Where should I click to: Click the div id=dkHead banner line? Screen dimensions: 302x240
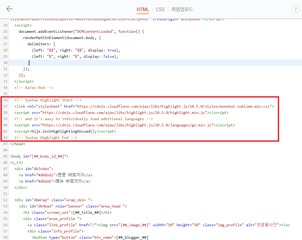pyautogui.click(x=73, y=206)
